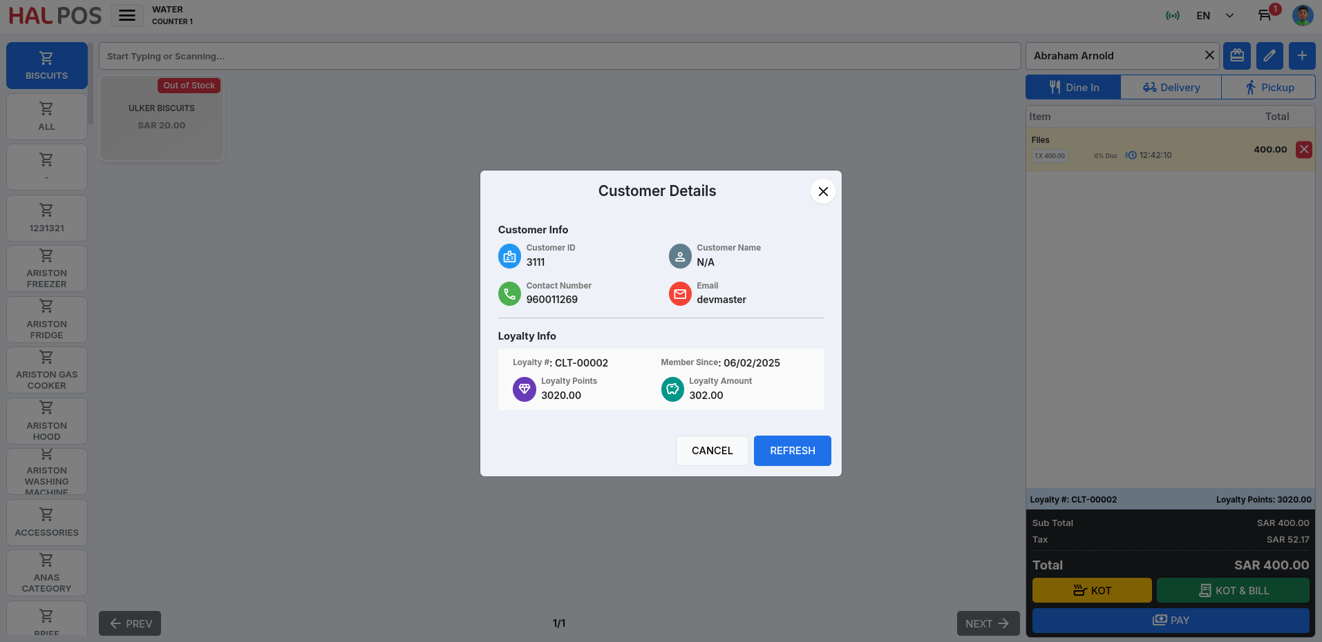The width and height of the screenshot is (1322, 642).
Task: Click the product search input field
Action: point(559,56)
